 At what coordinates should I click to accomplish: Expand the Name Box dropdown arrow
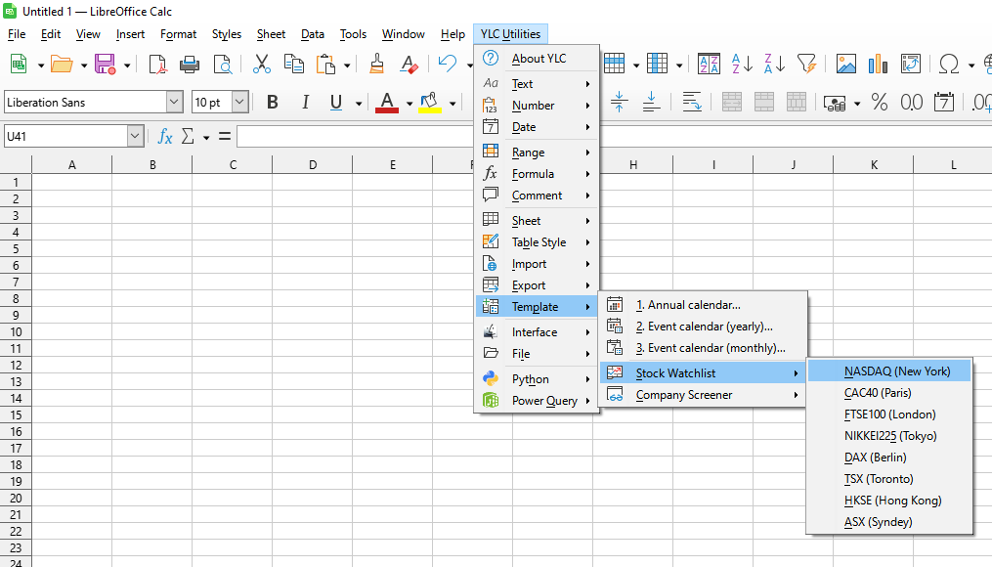click(135, 136)
